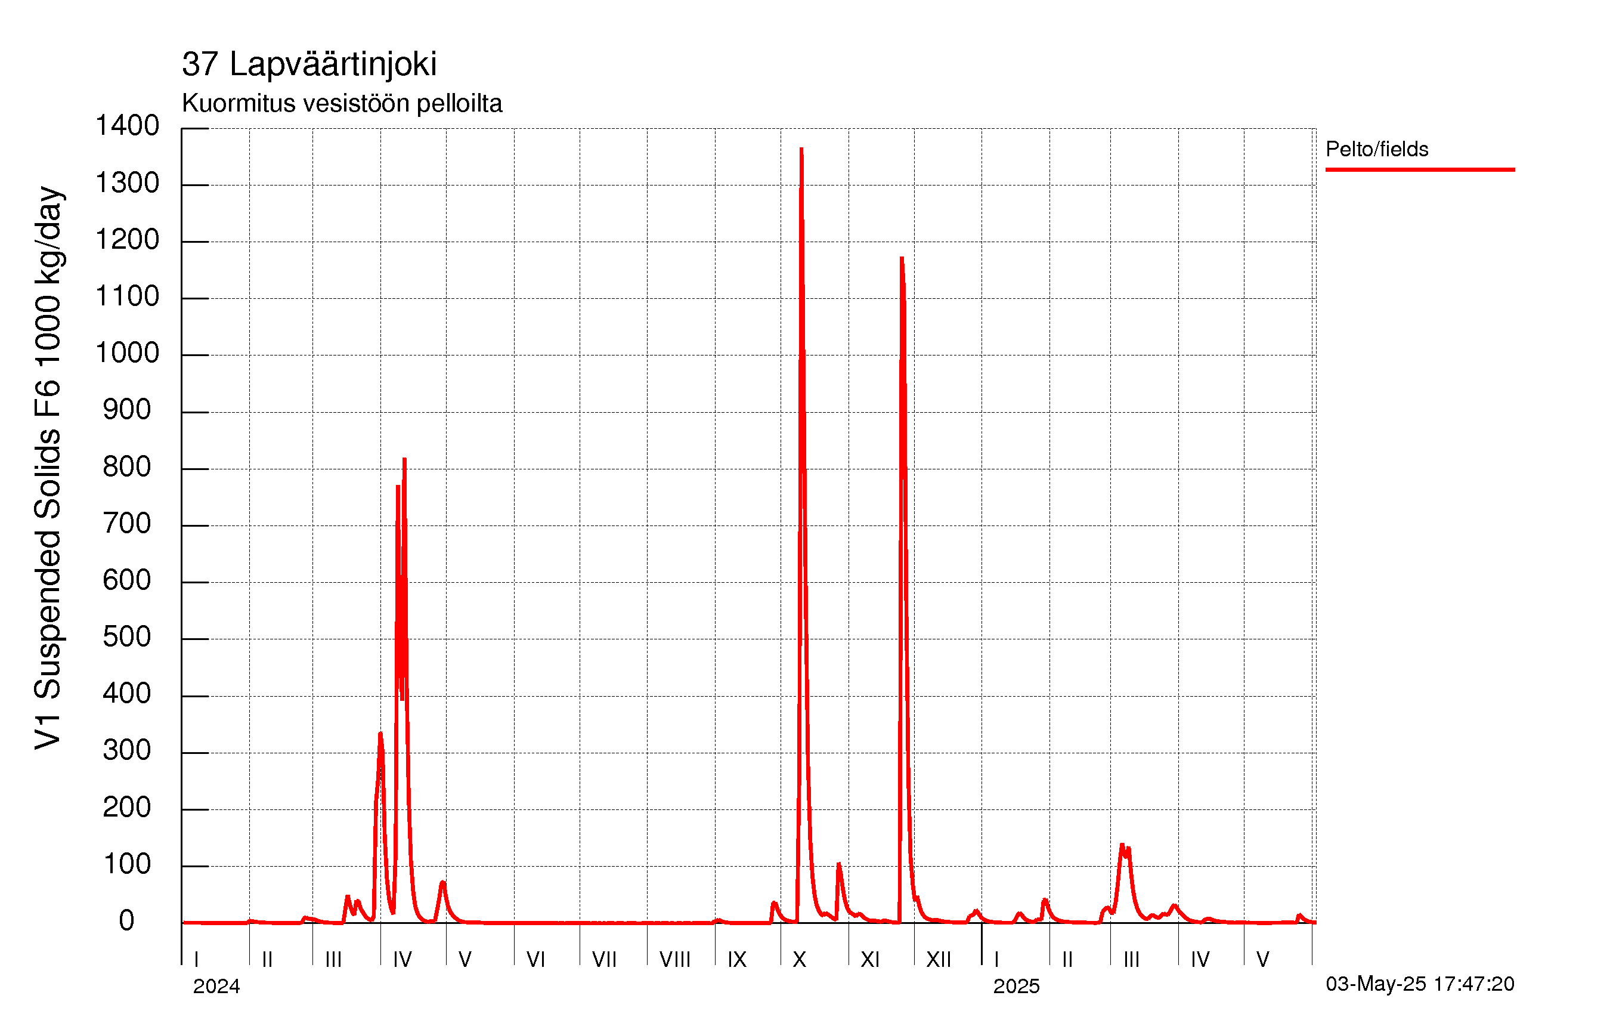Viewport: 1610px width, 1014px height.
Task: Click the y-axis value "300"
Action: pyautogui.click(x=127, y=750)
